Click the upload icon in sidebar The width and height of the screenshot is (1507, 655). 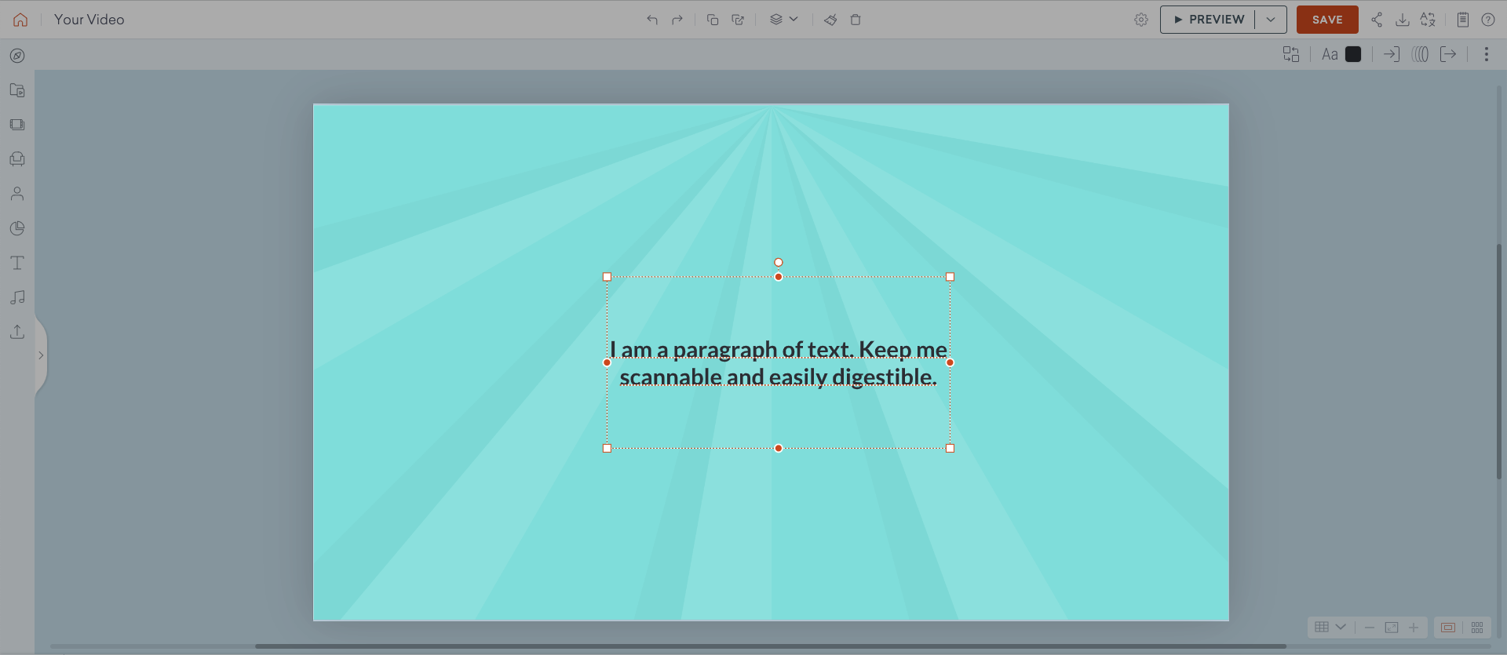[x=17, y=332]
